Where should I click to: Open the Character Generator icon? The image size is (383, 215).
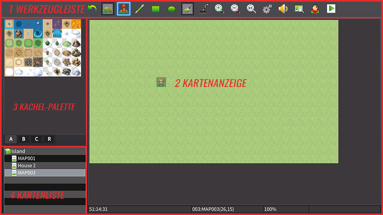315,9
